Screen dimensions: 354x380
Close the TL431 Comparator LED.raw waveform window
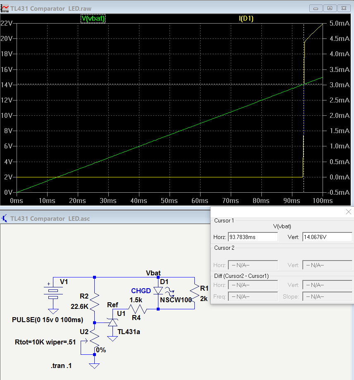pos(344,8)
